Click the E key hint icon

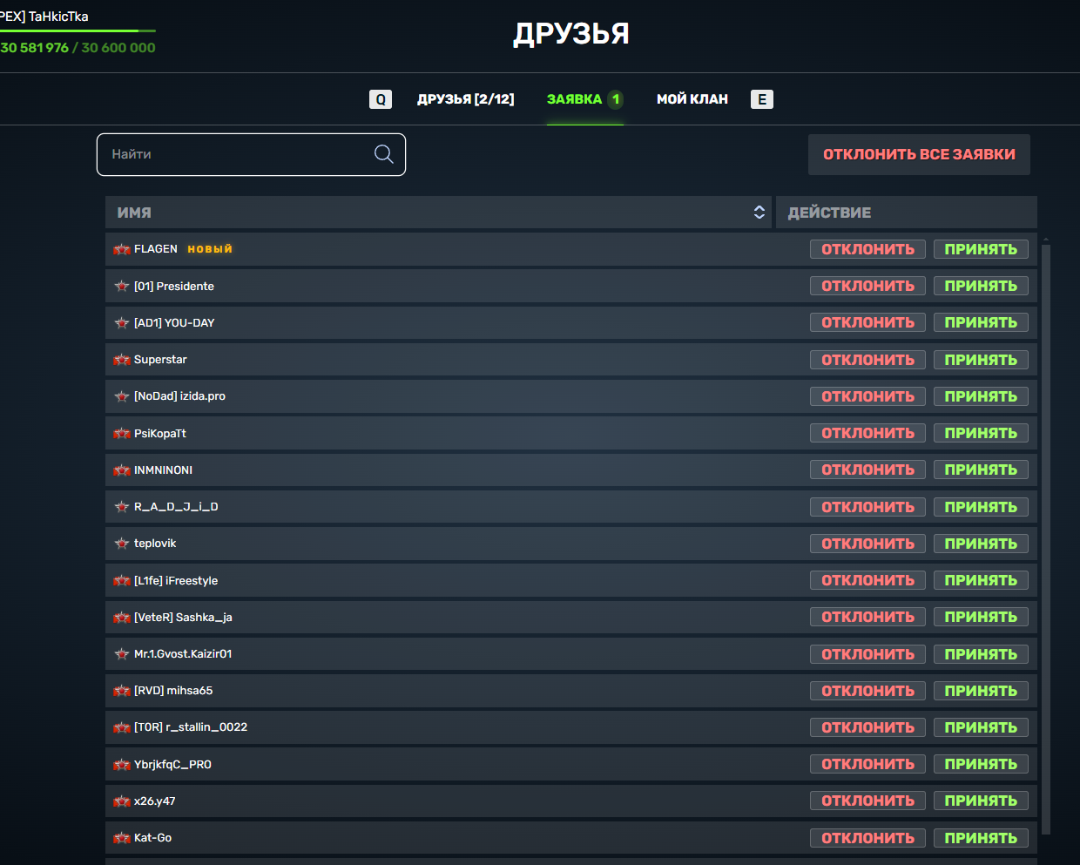pos(762,99)
